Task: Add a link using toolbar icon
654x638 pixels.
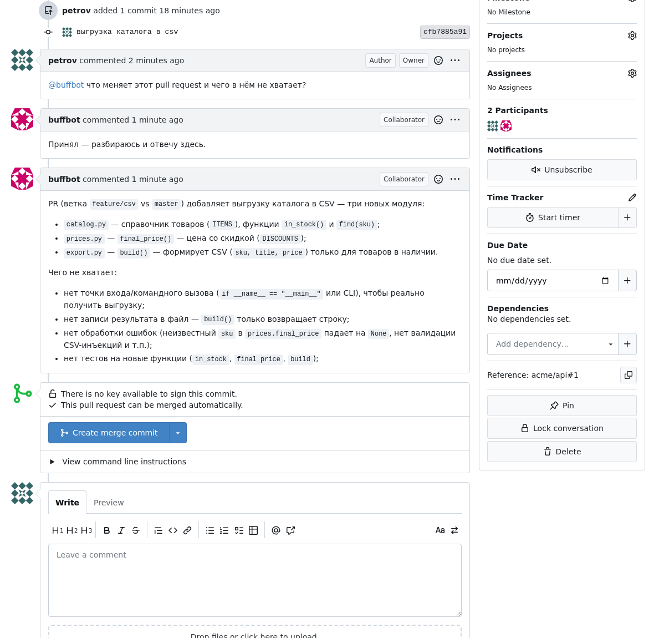Action: coord(187,530)
